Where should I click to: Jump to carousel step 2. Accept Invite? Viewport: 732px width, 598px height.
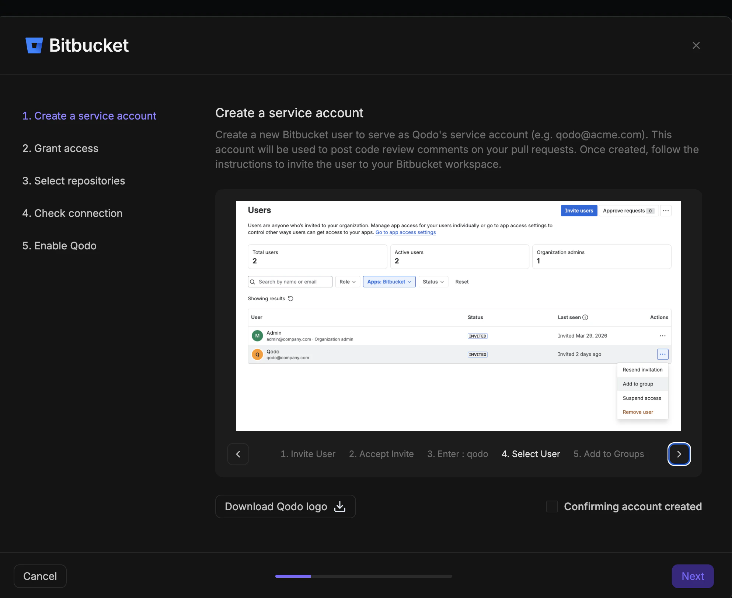[x=381, y=454]
